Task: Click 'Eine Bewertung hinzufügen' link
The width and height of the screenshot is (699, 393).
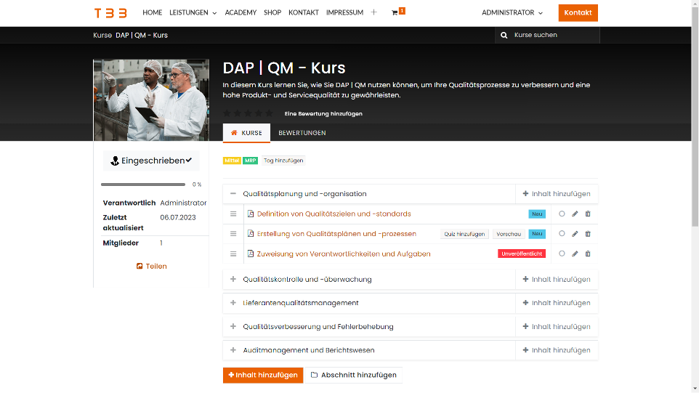Action: pos(323,113)
